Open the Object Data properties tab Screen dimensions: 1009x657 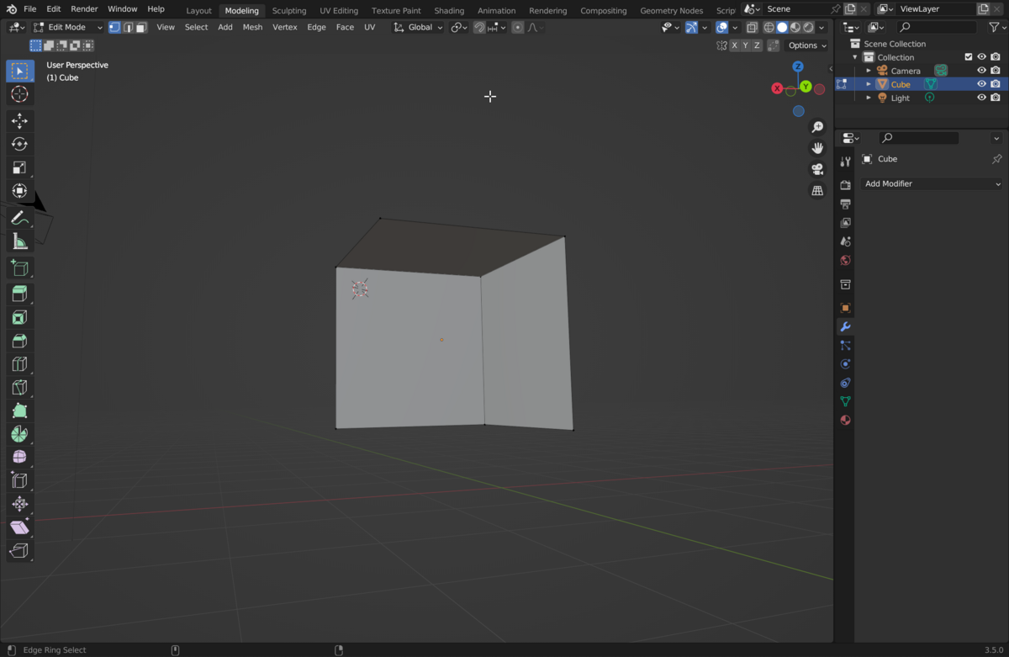846,401
